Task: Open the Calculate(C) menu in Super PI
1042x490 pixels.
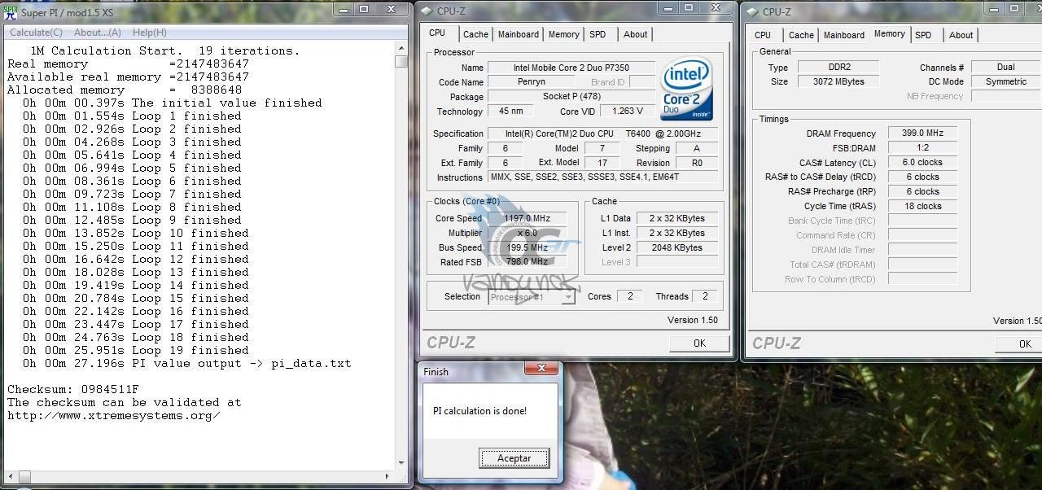Action: click(36, 33)
